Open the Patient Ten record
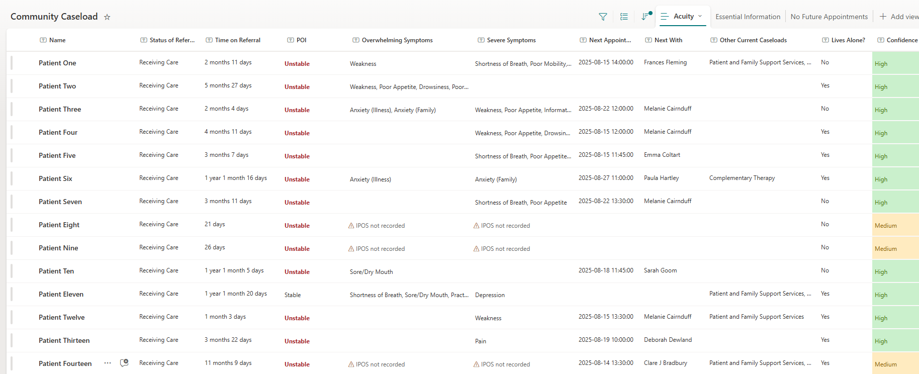Image resolution: width=919 pixels, height=374 pixels. tap(56, 271)
